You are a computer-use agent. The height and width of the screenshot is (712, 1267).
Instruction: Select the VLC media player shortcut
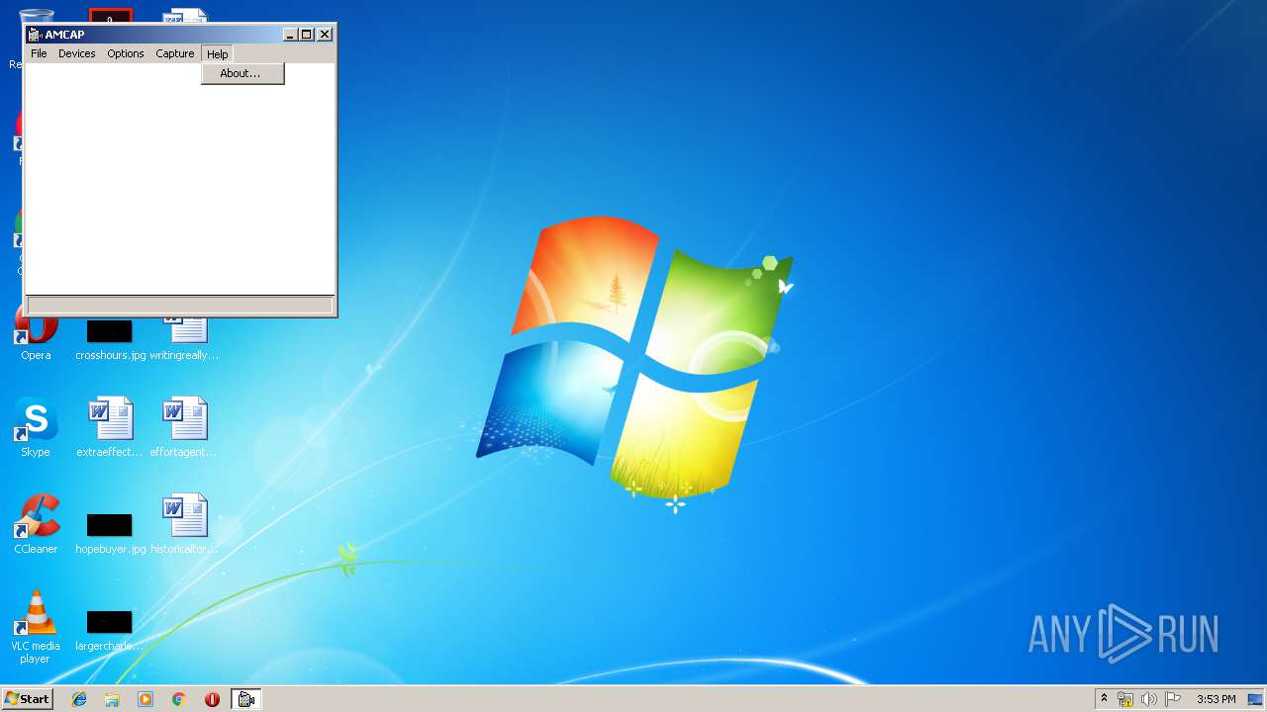pos(36,628)
